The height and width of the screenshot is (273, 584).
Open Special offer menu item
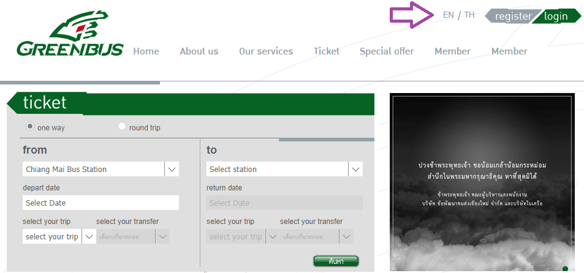click(387, 51)
